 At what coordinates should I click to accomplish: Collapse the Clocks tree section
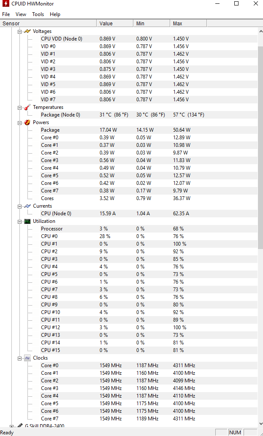point(19,358)
